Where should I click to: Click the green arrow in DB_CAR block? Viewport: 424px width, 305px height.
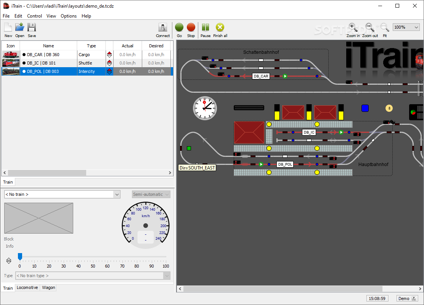pyautogui.click(x=285, y=76)
